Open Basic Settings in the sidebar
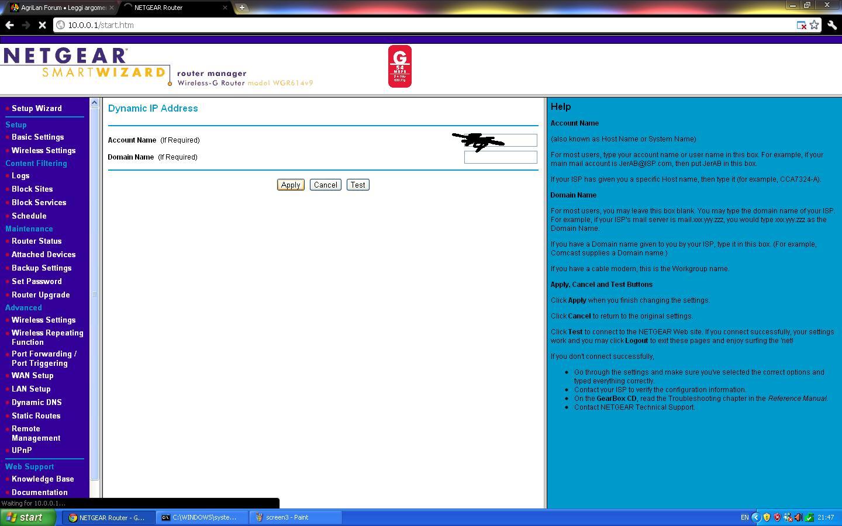 coord(37,137)
